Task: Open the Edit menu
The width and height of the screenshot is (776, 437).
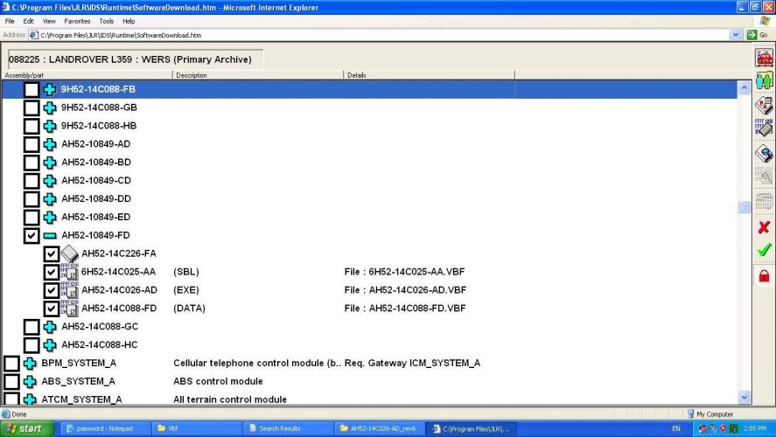Action: click(28, 21)
